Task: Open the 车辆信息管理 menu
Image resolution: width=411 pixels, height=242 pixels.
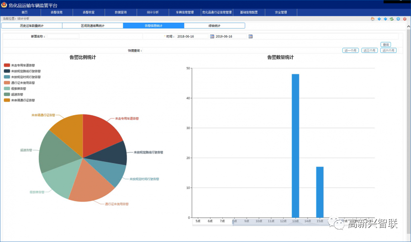Action: (185, 12)
